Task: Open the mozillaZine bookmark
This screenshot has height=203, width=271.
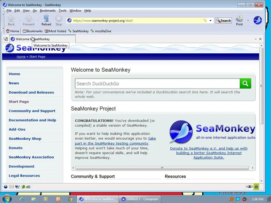Action: (x=101, y=31)
